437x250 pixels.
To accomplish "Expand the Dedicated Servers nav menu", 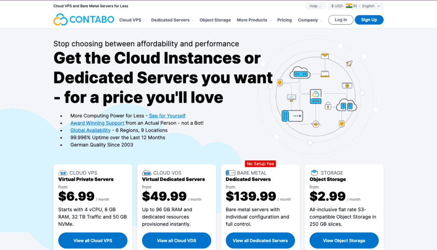I will [172, 20].
